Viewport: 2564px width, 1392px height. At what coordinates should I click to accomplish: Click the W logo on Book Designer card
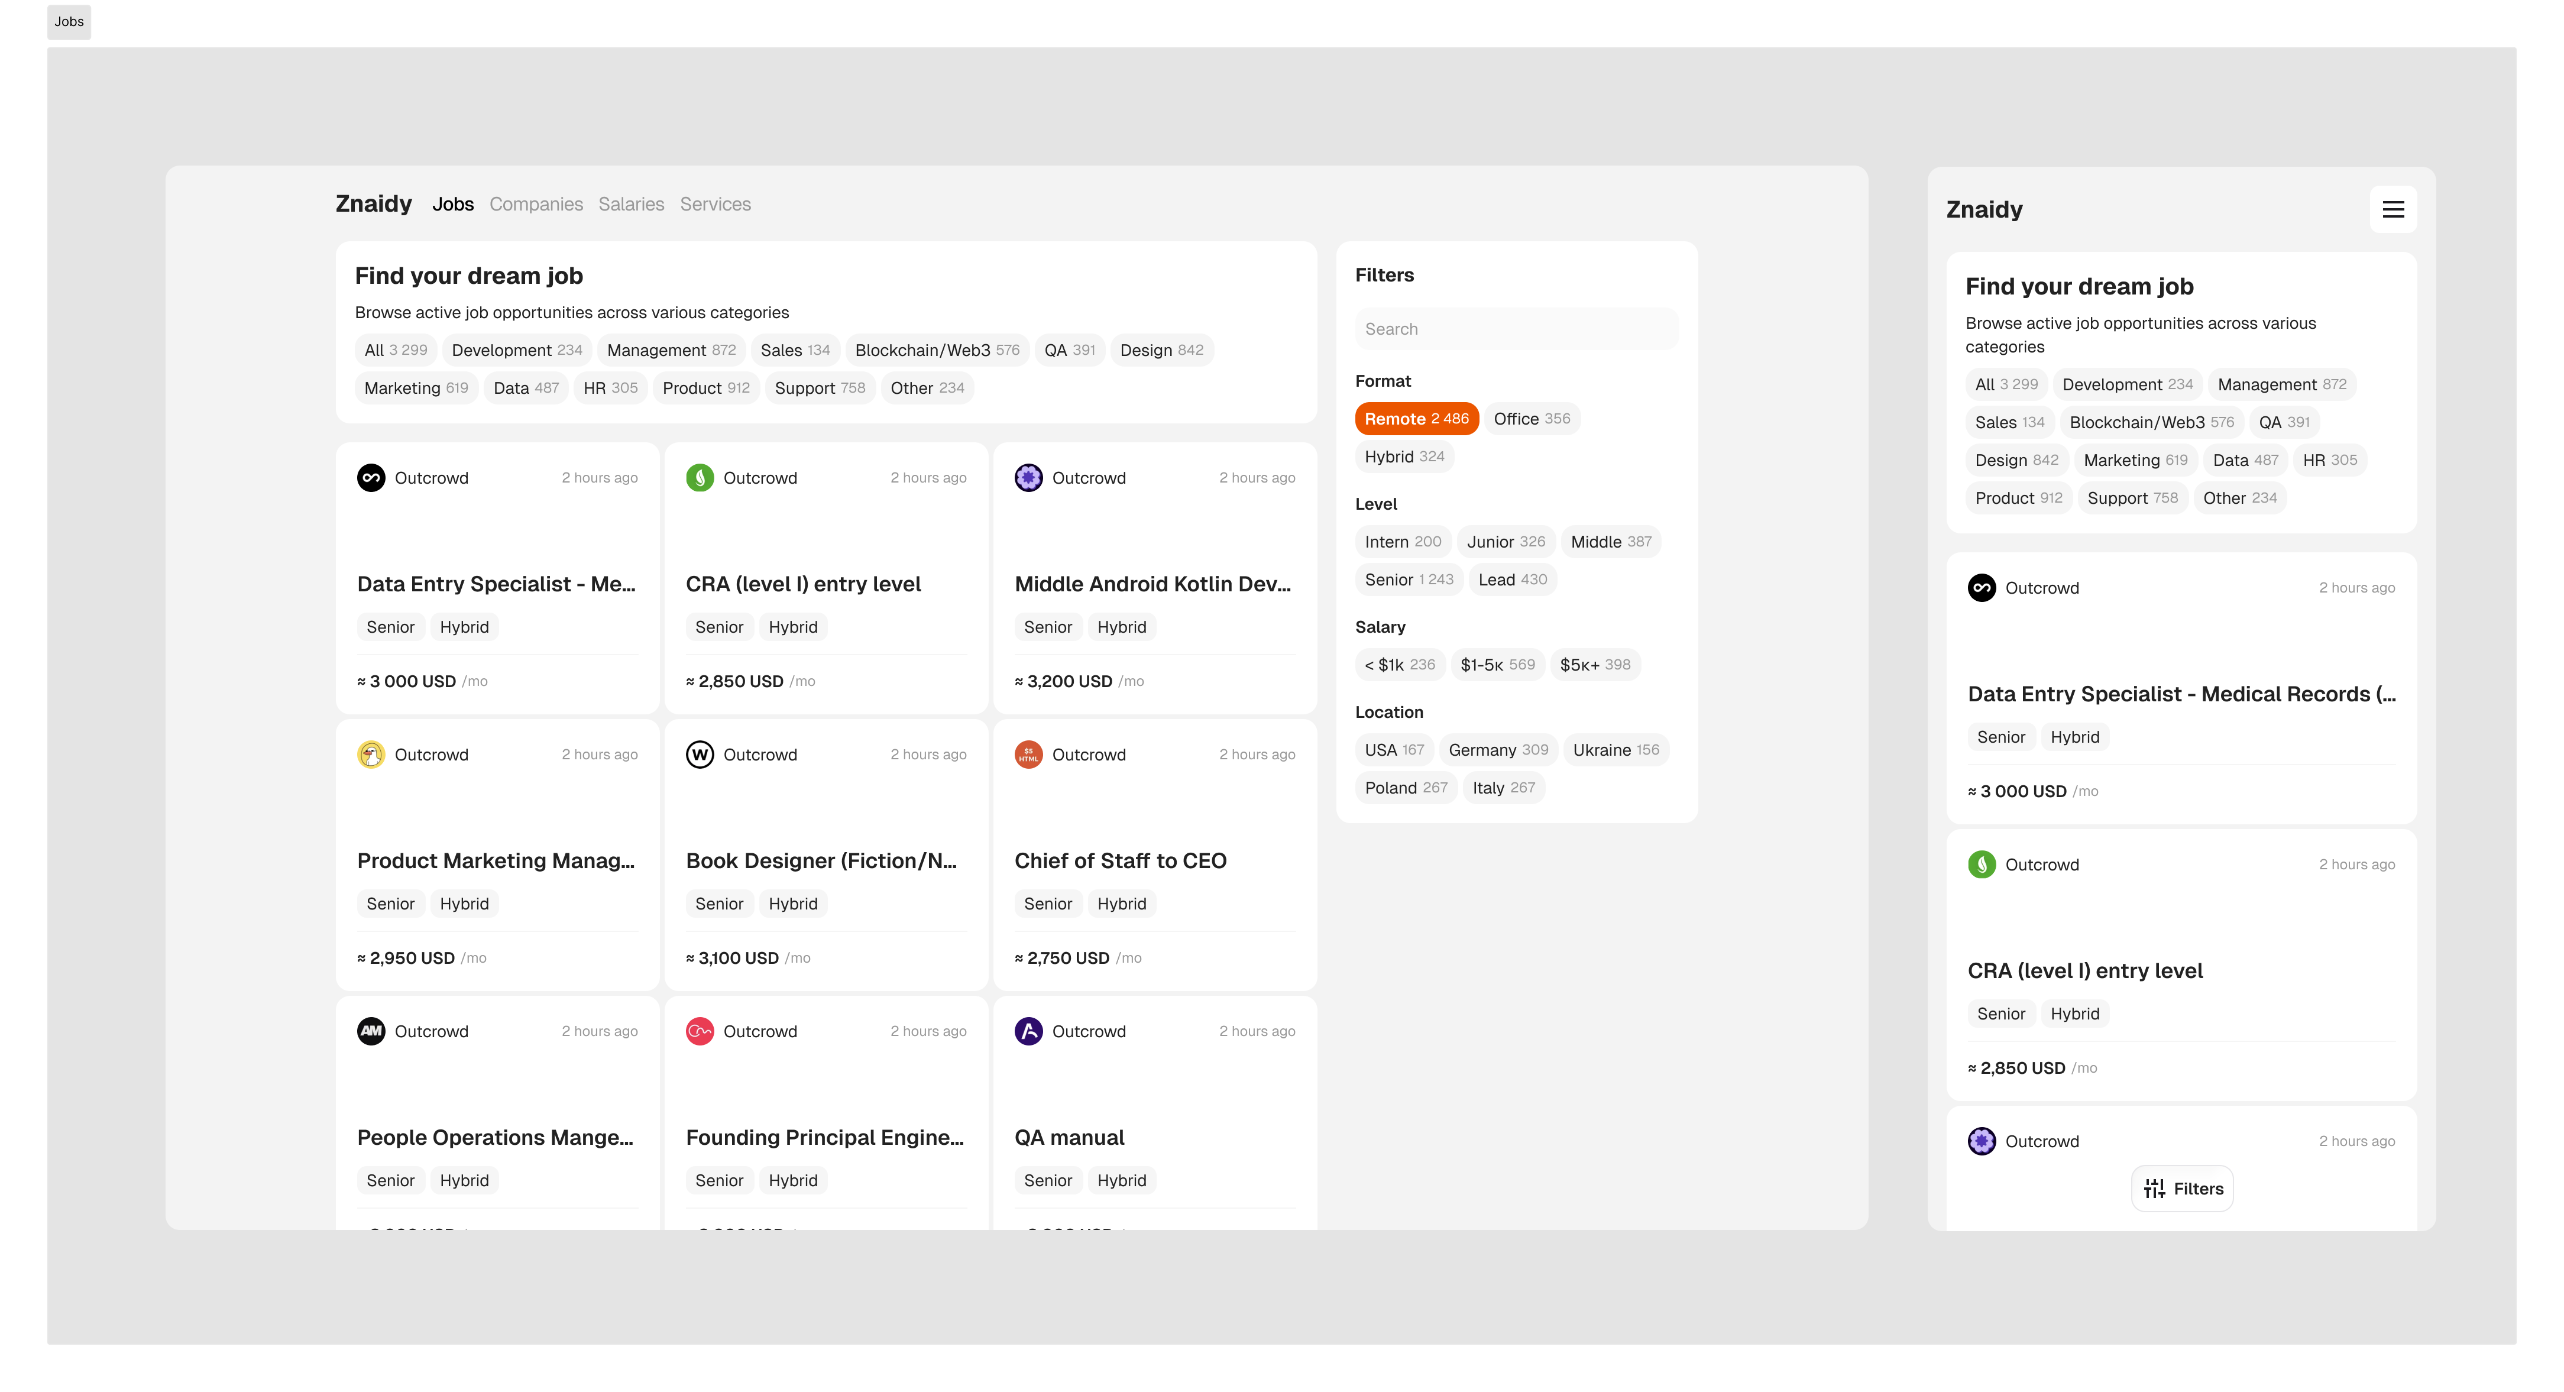pos(700,754)
